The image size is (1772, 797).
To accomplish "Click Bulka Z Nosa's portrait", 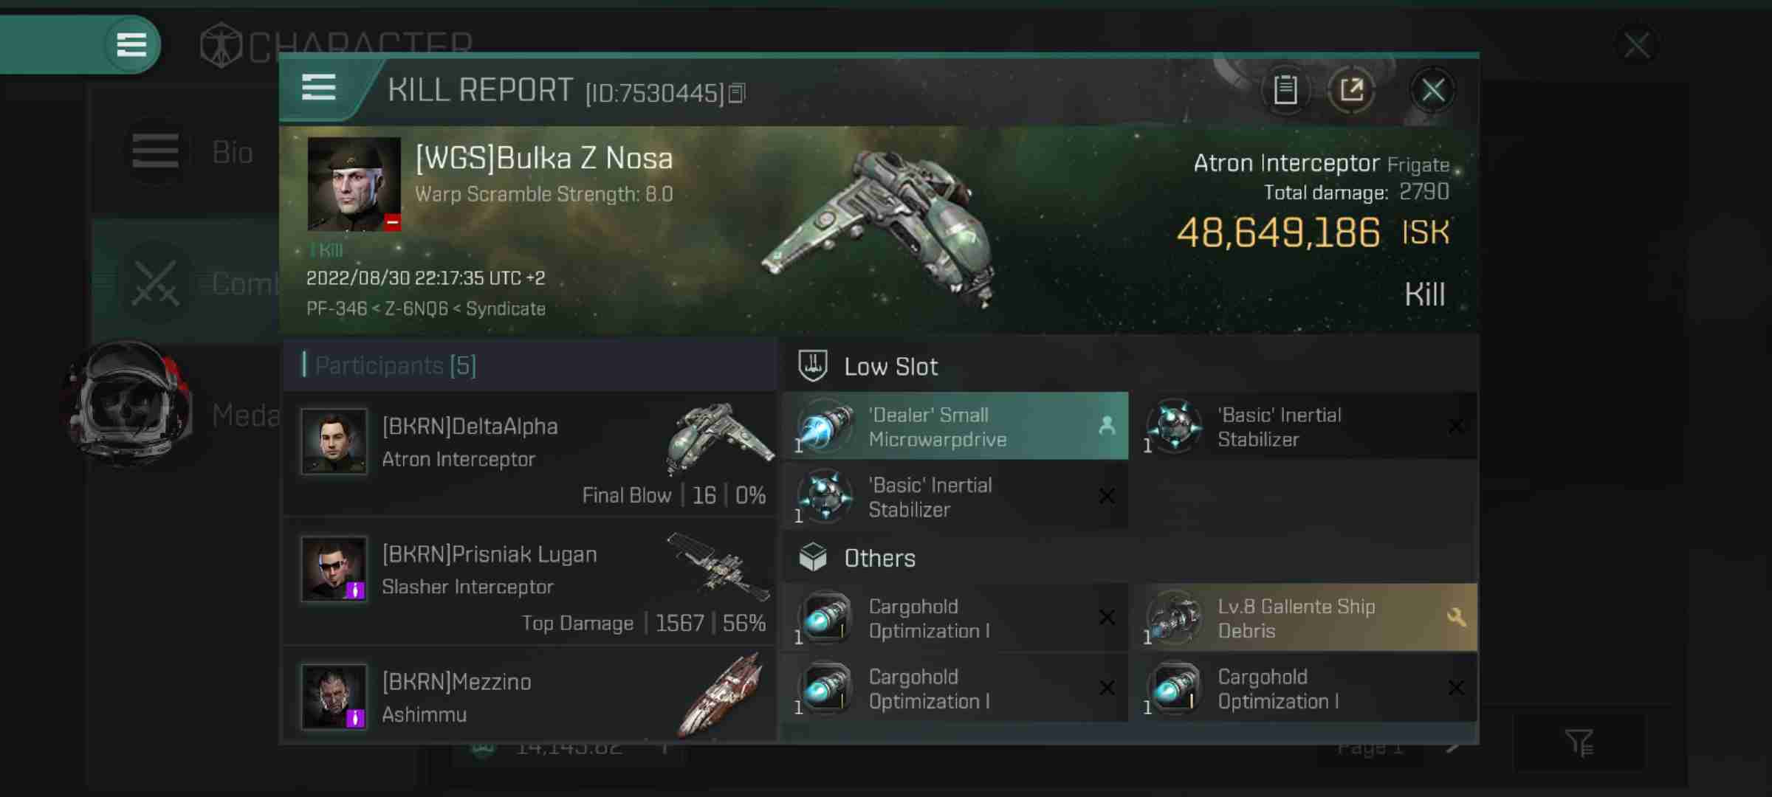I will [x=354, y=184].
